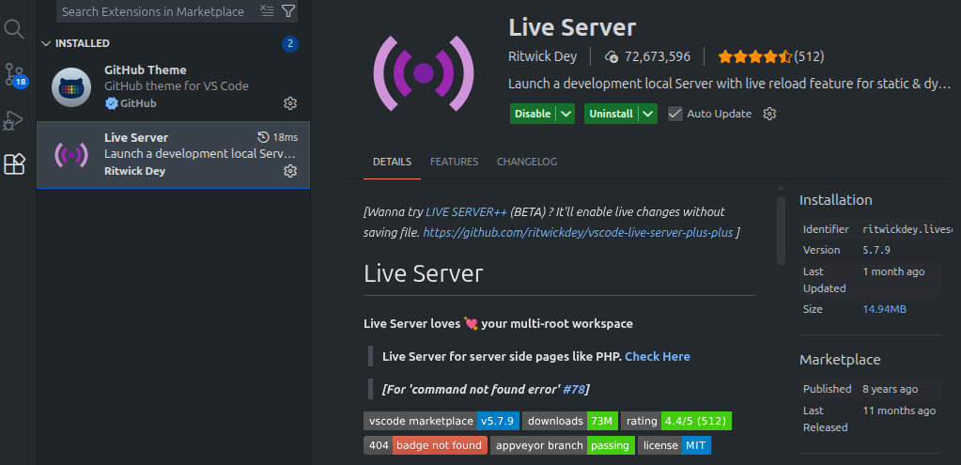Click the README vertical scrollbar thumb
Image resolution: width=961 pixels, height=465 pixels.
pos(781,230)
